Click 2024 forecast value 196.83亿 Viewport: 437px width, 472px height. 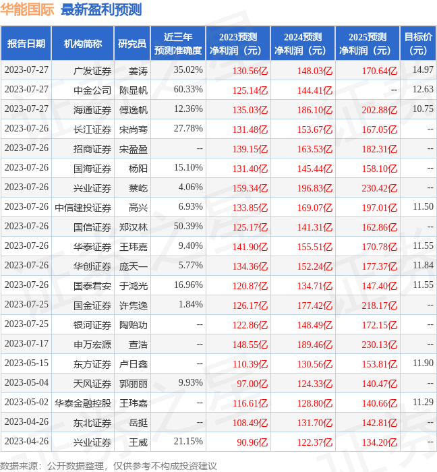[315, 188]
